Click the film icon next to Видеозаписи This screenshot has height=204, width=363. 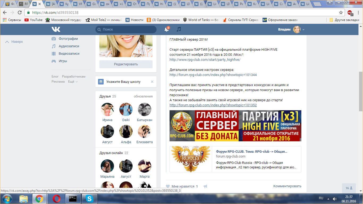click(x=54, y=53)
